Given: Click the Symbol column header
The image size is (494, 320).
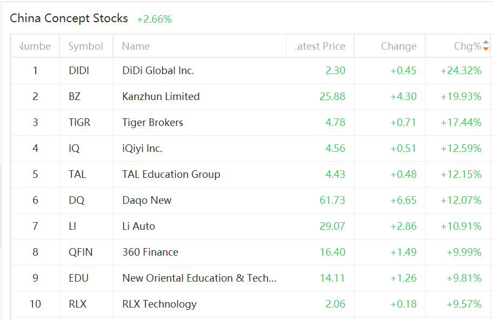Looking at the screenshot, I should [x=85, y=46].
